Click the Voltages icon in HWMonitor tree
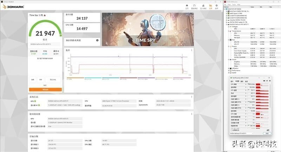 [231, 27]
